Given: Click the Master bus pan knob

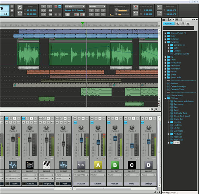Looking at the screenshot, I should 81,128.
